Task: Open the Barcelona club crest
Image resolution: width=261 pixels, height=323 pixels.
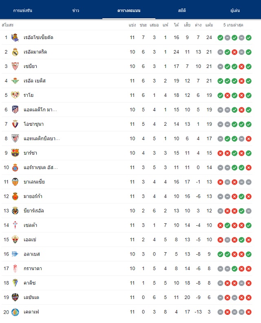Action: 15,153
